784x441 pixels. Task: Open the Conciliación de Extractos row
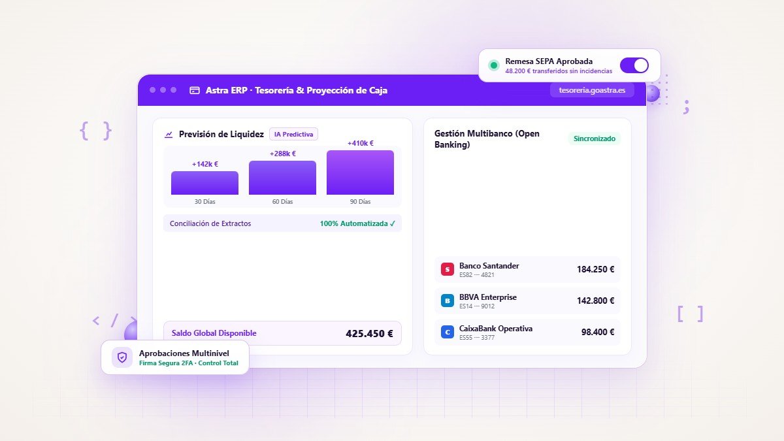282,223
